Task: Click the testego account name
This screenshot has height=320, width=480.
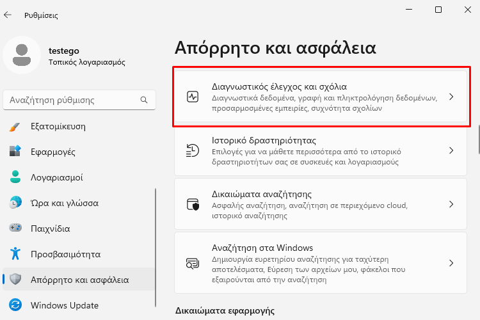Action: [63, 51]
